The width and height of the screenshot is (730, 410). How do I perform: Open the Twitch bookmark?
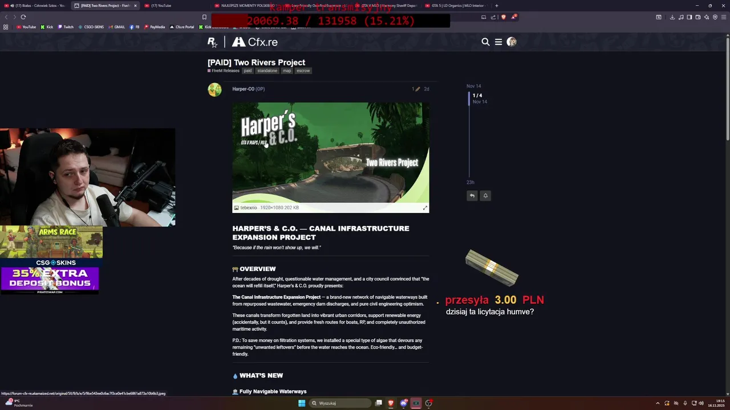[x=65, y=27]
